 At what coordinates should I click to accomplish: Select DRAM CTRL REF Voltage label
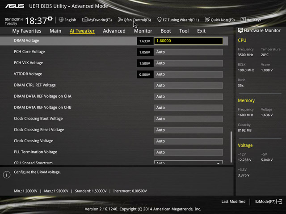tap(35, 85)
